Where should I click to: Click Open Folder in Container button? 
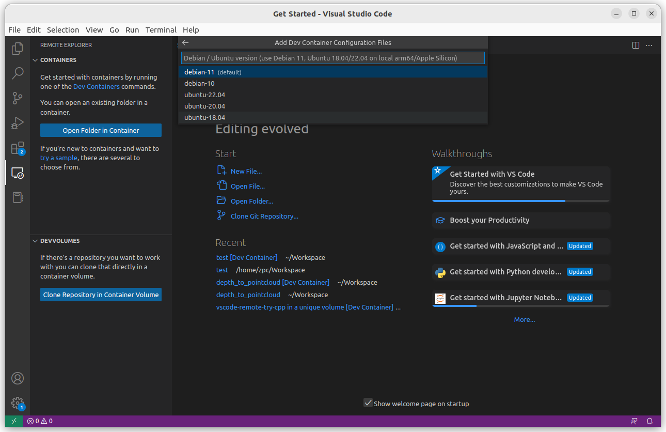[101, 130]
